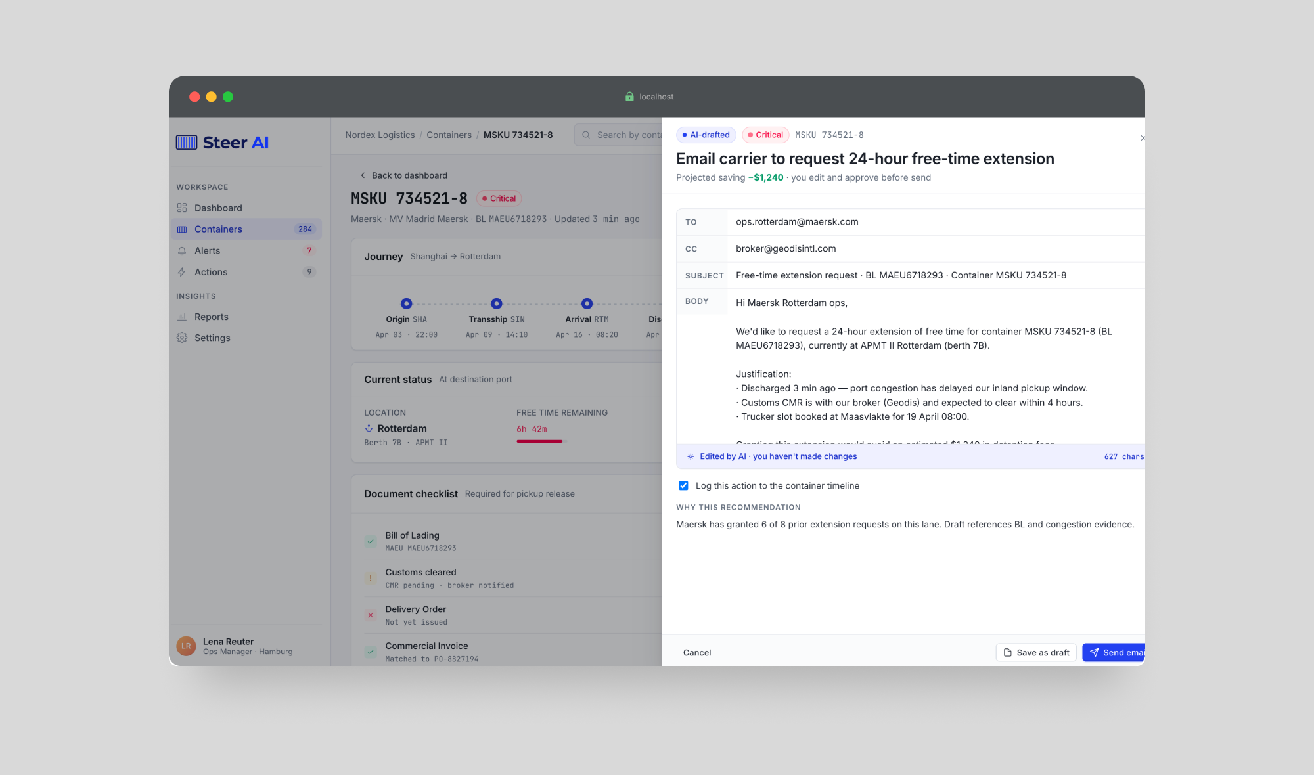Click the Critical tag in email panel
1314x775 pixels.
tap(765, 135)
